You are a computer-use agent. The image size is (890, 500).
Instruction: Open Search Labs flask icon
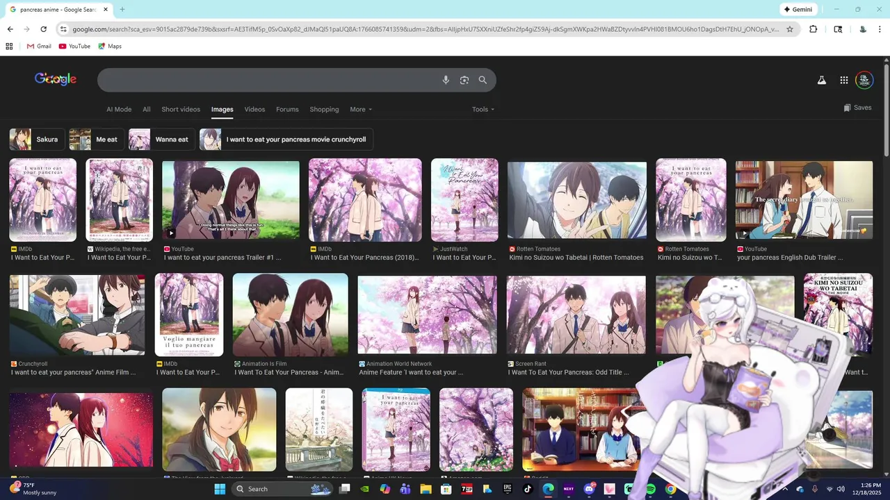pos(821,80)
